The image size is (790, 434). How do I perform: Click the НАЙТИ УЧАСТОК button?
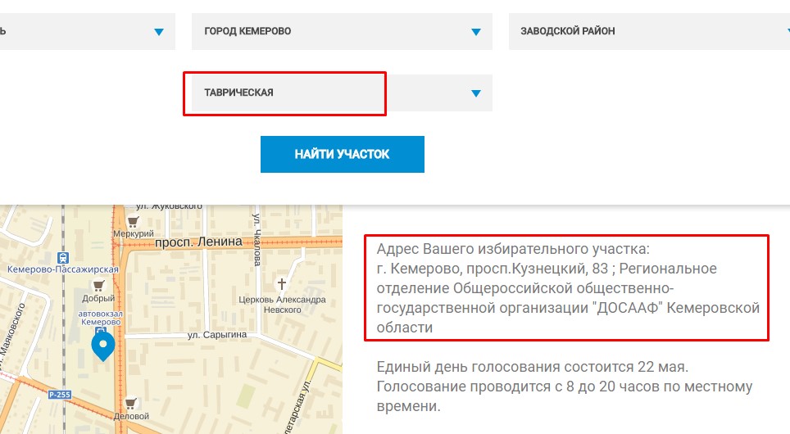342,154
